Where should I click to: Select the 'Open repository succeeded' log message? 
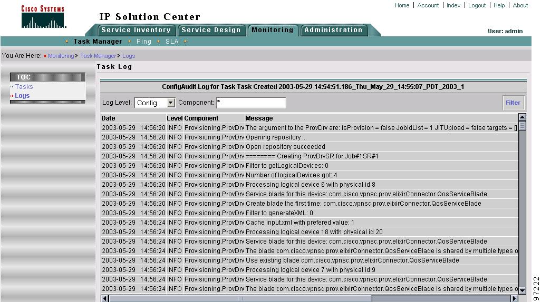pos(285,147)
